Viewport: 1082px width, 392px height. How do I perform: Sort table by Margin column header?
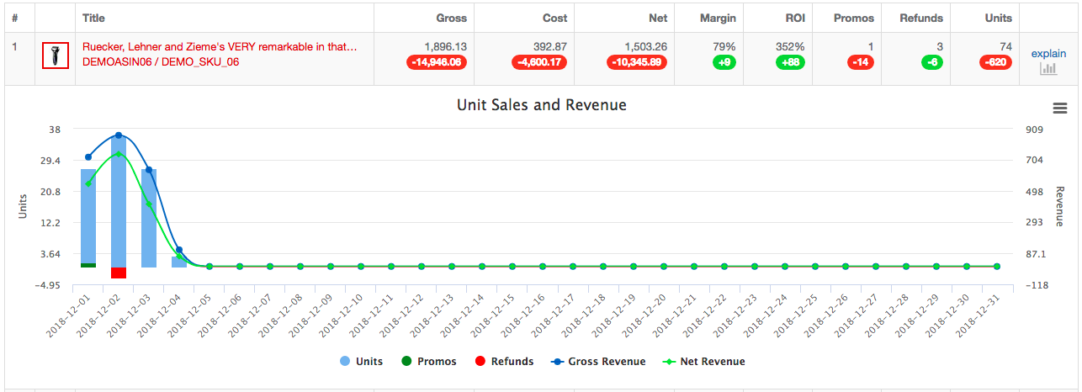[x=717, y=18]
